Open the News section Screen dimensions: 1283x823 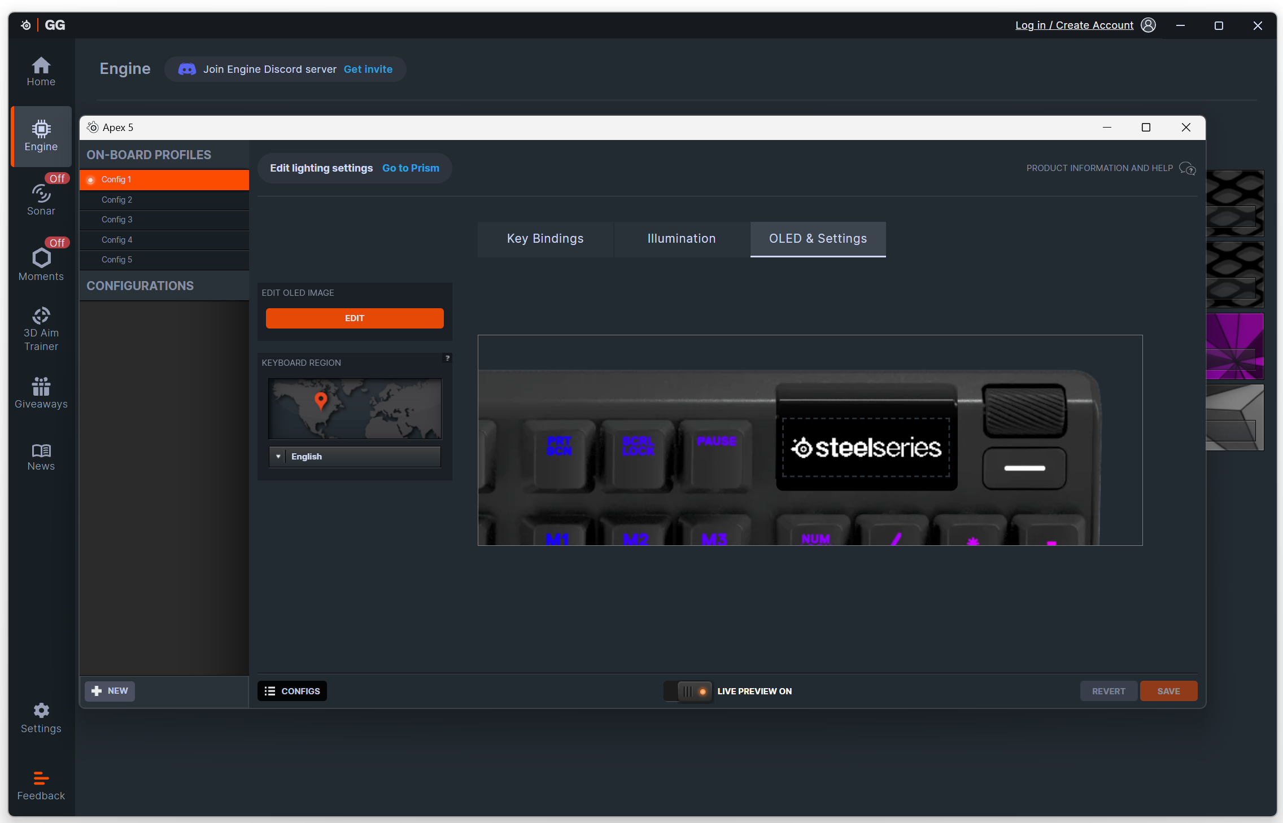pyautogui.click(x=41, y=457)
